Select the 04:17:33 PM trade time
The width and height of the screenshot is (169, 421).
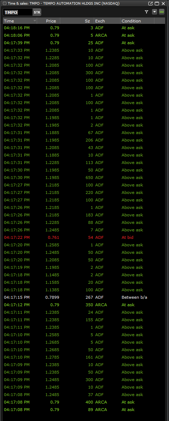click(x=17, y=50)
